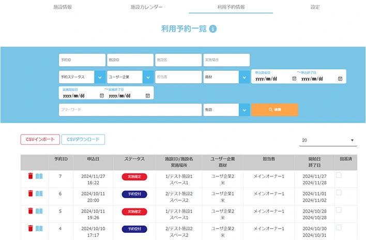Click the フリーワード text field
This screenshot has height=240, width=366.
pyautogui.click(x=130, y=110)
